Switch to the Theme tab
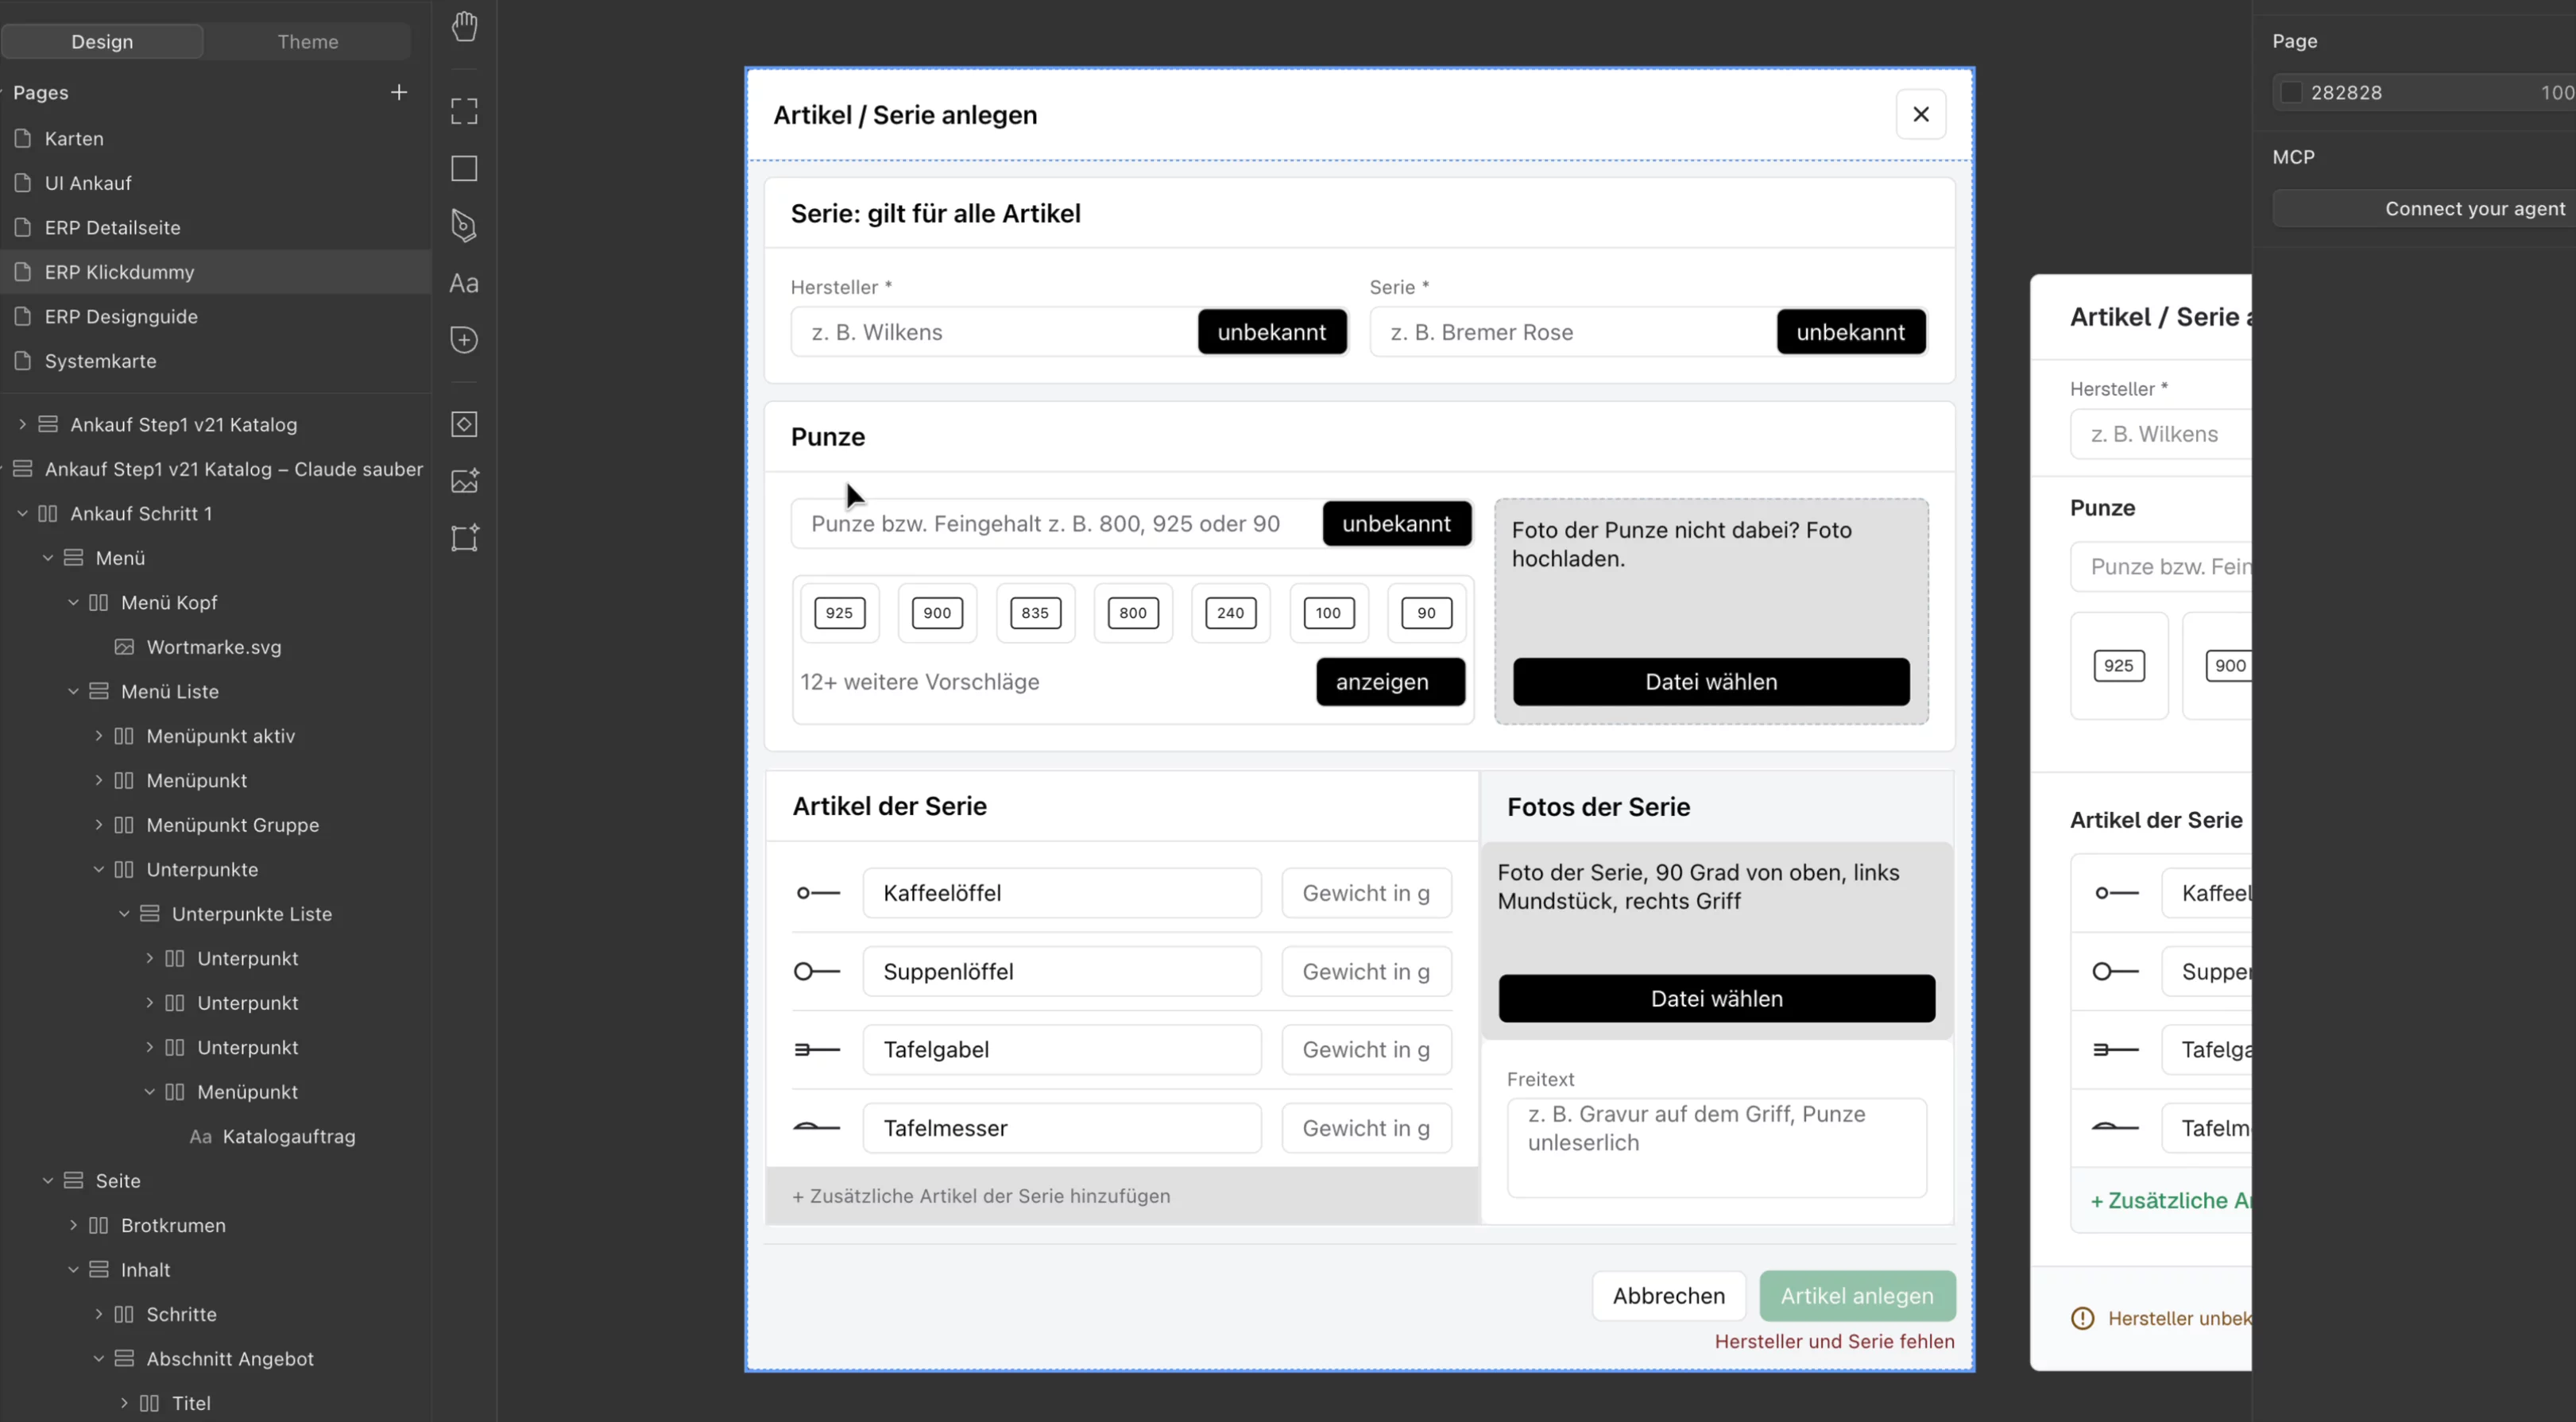The height and width of the screenshot is (1422, 2576). (307, 42)
